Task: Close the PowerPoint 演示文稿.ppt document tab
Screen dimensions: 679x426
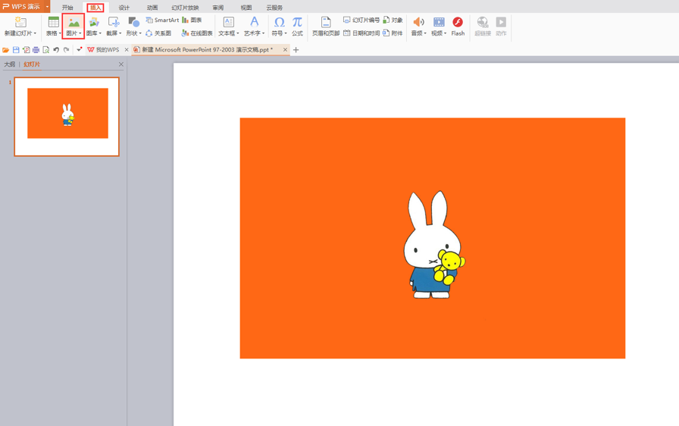Action: 285,50
